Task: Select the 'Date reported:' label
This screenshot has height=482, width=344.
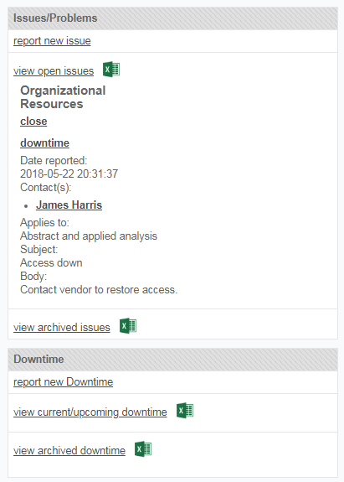Action: pos(54,160)
